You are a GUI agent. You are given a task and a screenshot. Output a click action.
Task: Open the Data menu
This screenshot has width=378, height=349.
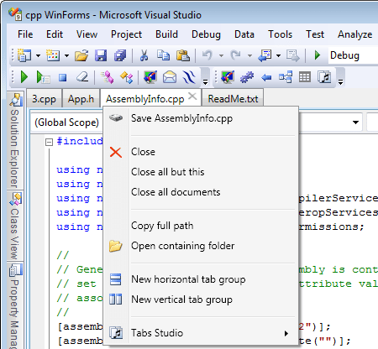(x=244, y=34)
